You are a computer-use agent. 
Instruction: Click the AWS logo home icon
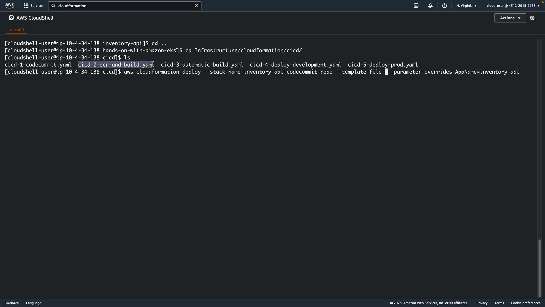(9, 6)
